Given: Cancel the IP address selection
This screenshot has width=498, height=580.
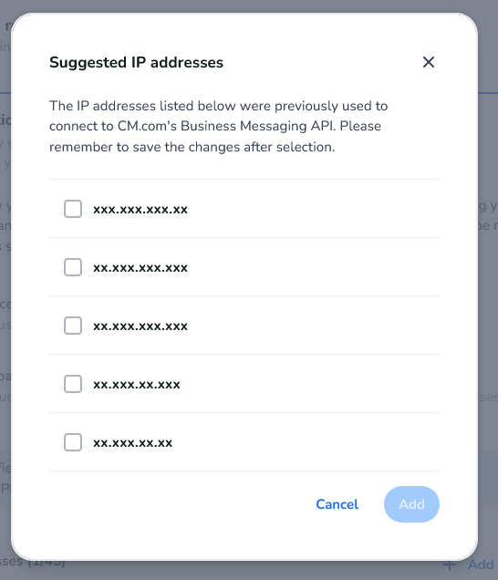Looking at the screenshot, I should point(337,504).
